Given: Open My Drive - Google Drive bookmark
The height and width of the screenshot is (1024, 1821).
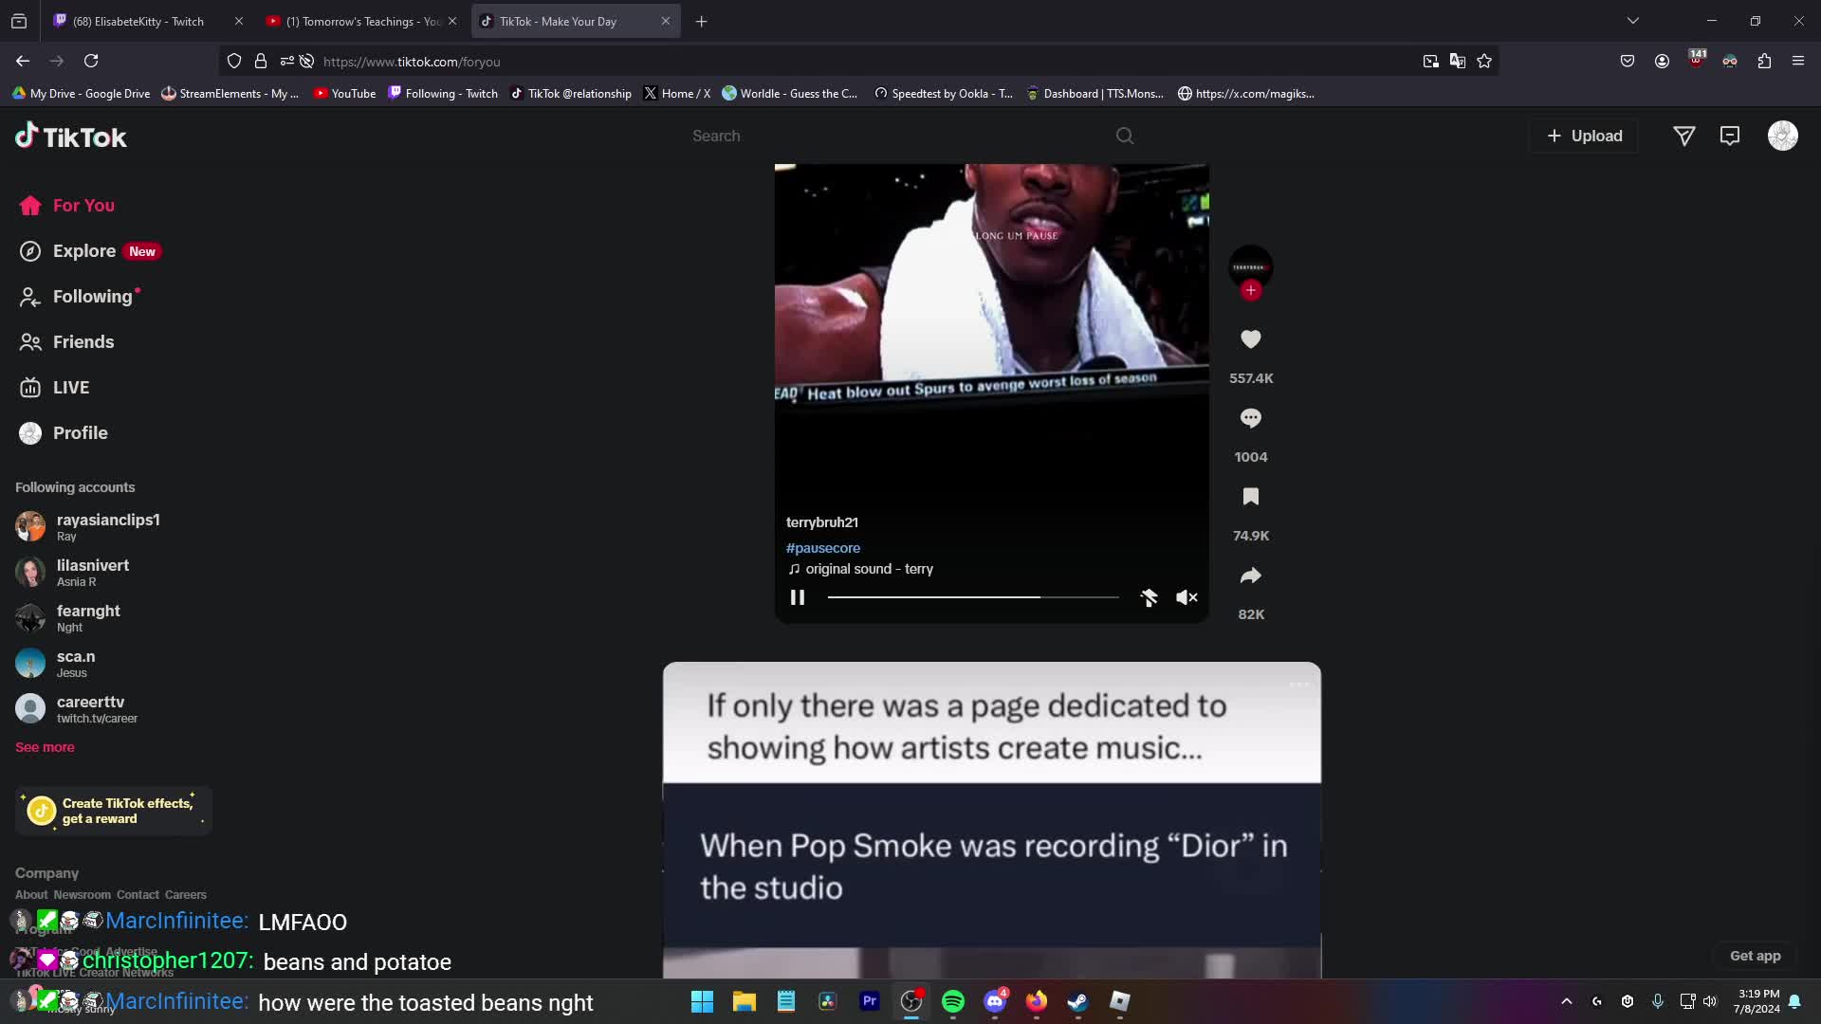Looking at the screenshot, I should pos(82,93).
